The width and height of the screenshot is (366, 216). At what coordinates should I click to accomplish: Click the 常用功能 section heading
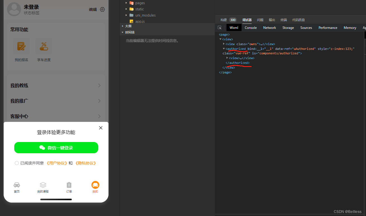click(x=19, y=29)
